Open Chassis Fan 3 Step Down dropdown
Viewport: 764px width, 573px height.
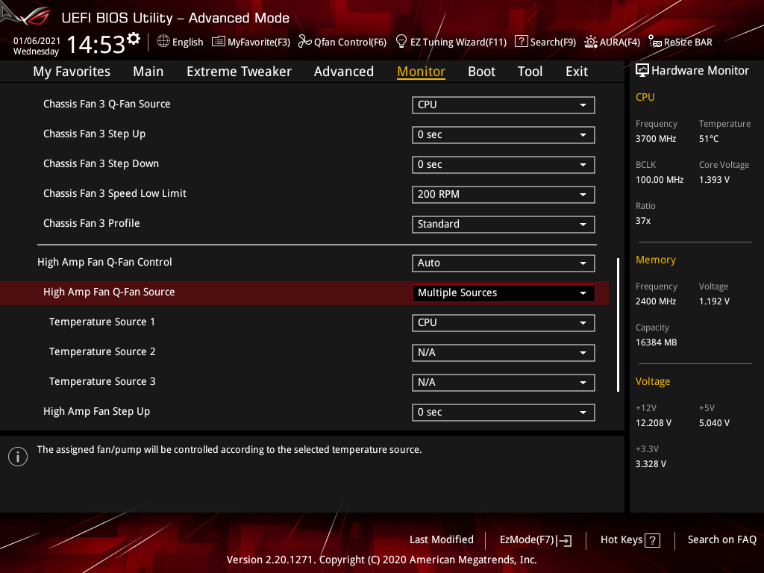click(503, 165)
